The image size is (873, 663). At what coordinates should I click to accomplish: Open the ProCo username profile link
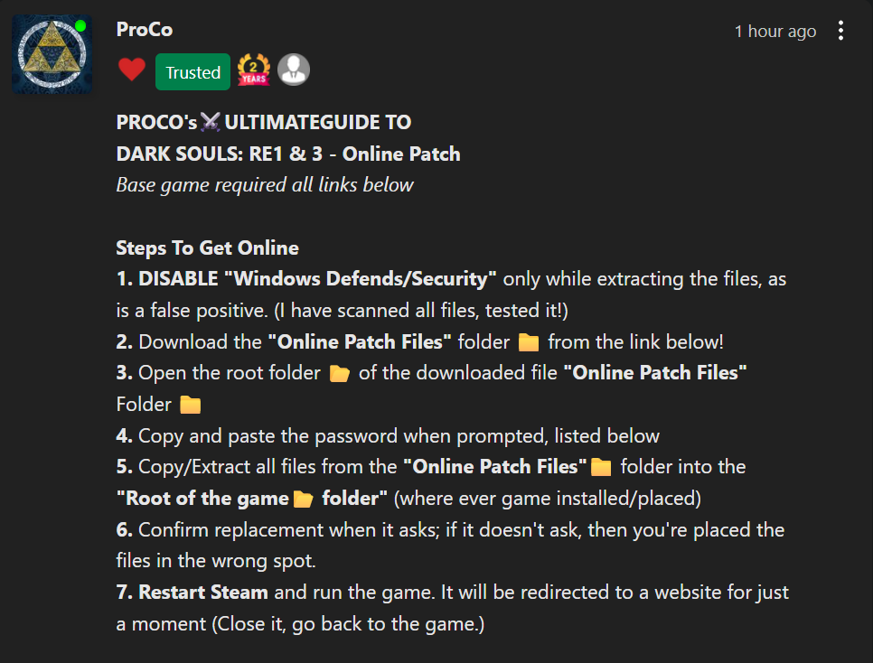coord(145,30)
